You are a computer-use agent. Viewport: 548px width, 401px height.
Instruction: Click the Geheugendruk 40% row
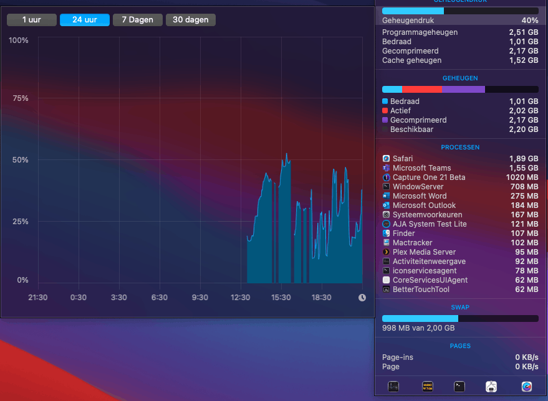pos(460,21)
